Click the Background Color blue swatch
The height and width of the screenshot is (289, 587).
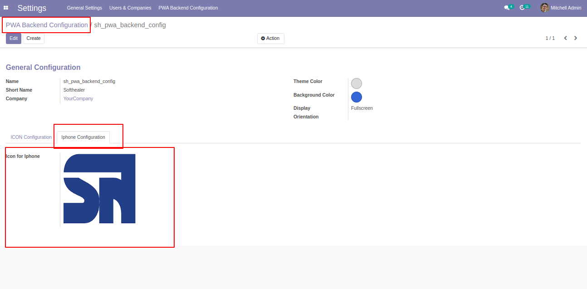coord(357,97)
